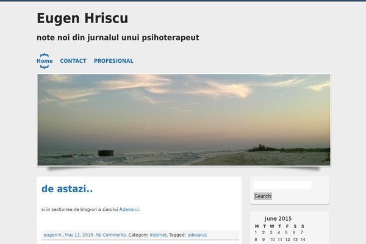Screen dimensions: 366x244
Task: Follow the Adevarul link in post text
Action: tap(129, 209)
